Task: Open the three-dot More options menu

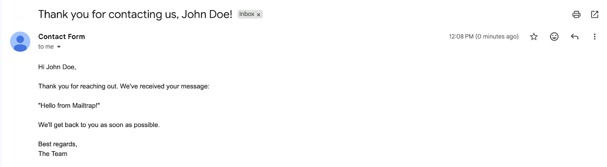Action: pos(594,36)
